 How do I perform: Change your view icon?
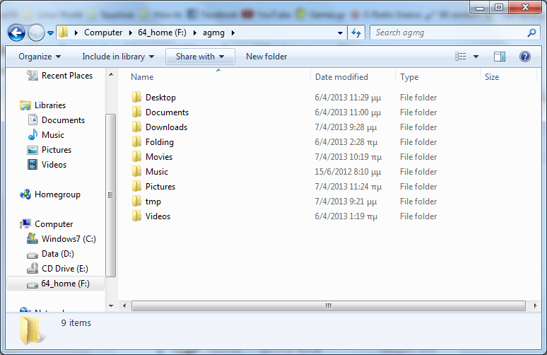461,56
